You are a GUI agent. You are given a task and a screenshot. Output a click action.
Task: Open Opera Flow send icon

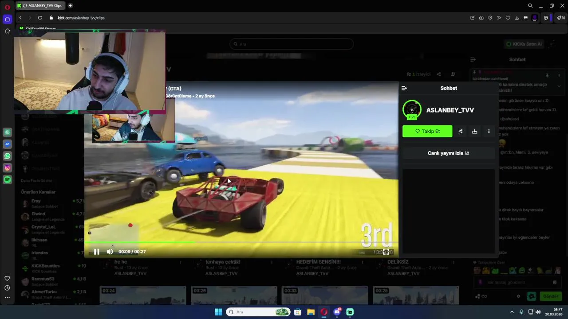pyautogui.click(x=499, y=18)
